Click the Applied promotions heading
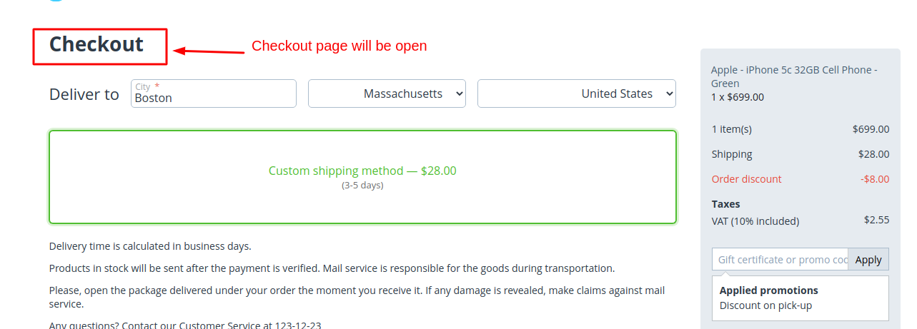This screenshot has width=917, height=329. (768, 290)
